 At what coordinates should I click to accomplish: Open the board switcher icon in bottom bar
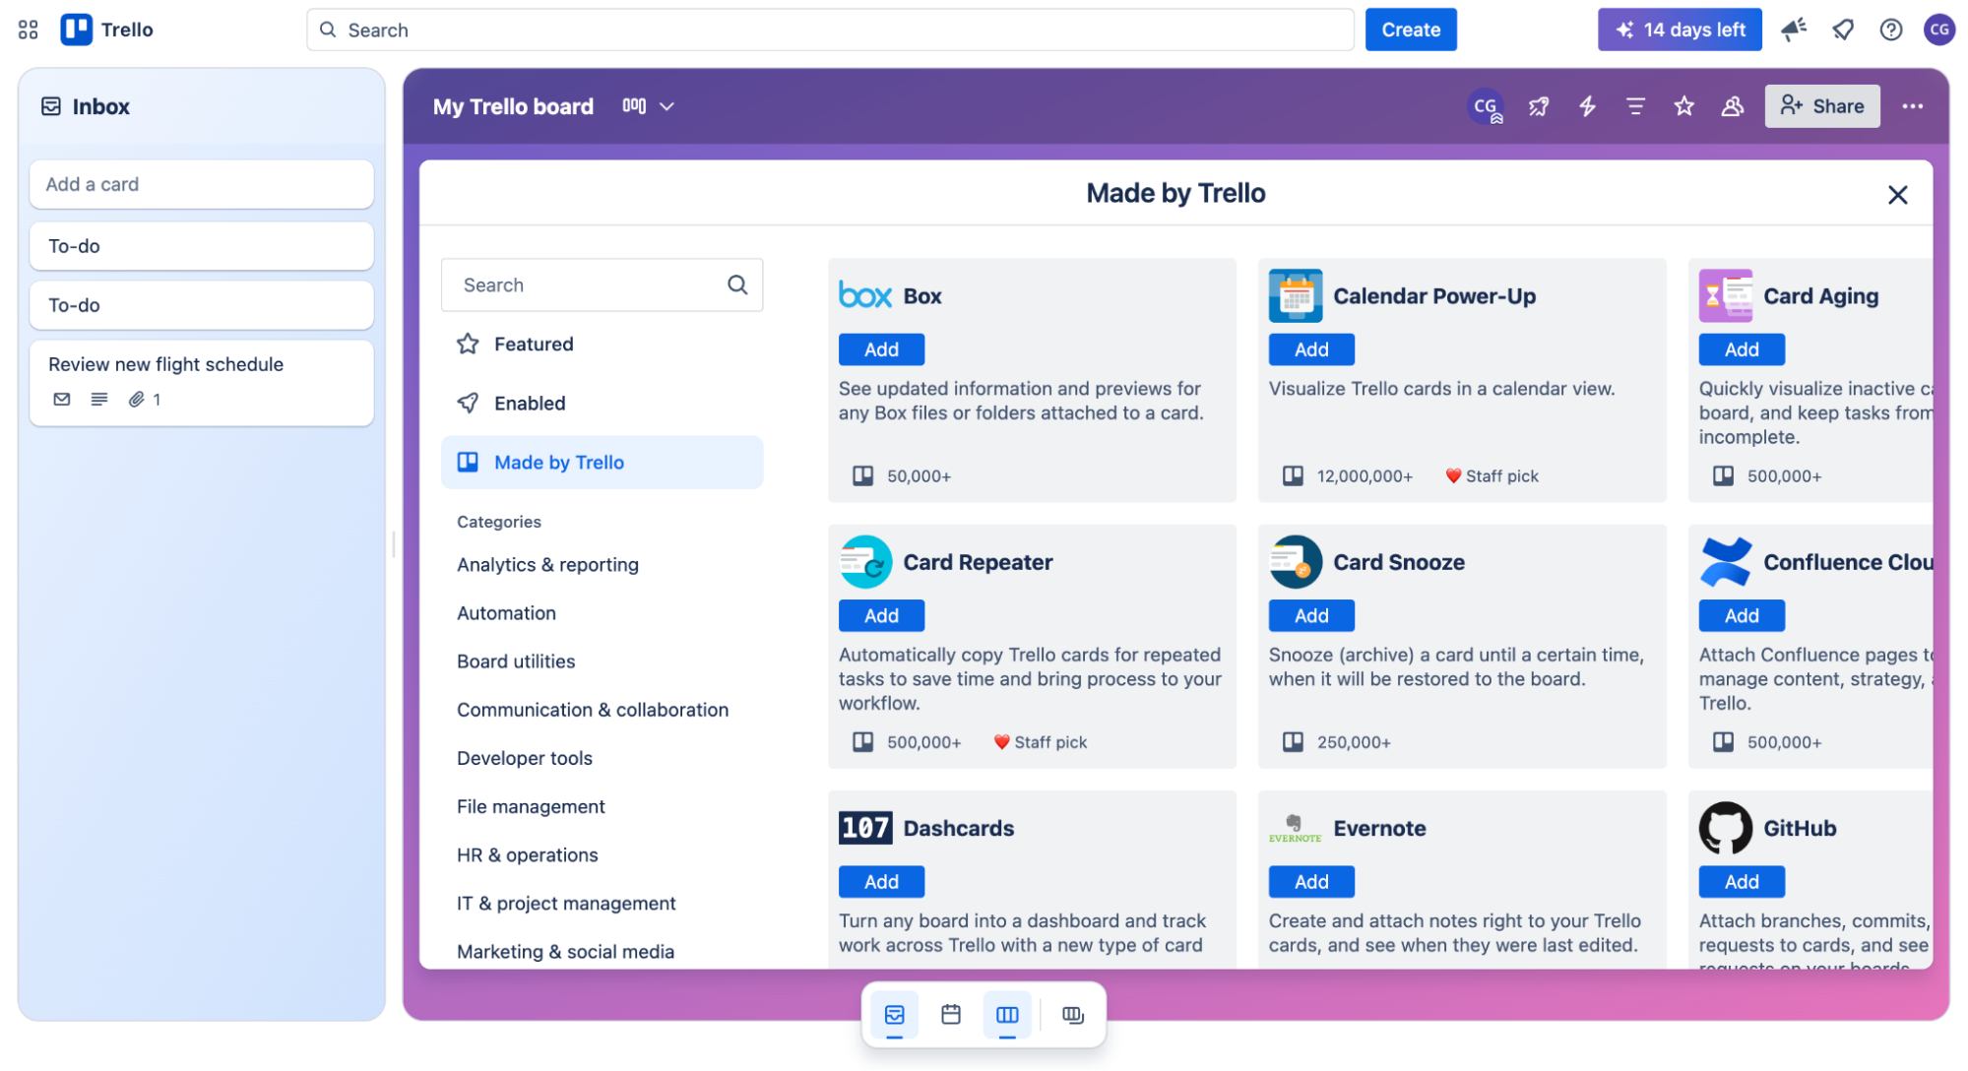(1072, 1015)
